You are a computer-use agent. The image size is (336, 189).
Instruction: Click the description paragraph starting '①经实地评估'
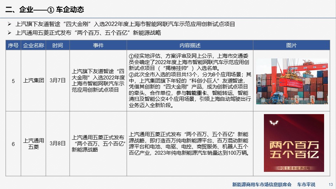click(189, 62)
